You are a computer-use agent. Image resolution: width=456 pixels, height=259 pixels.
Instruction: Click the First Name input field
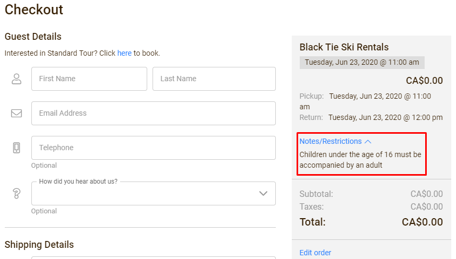tap(89, 79)
